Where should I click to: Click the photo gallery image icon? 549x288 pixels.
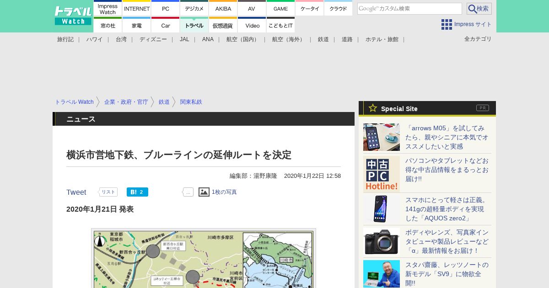[x=204, y=192]
